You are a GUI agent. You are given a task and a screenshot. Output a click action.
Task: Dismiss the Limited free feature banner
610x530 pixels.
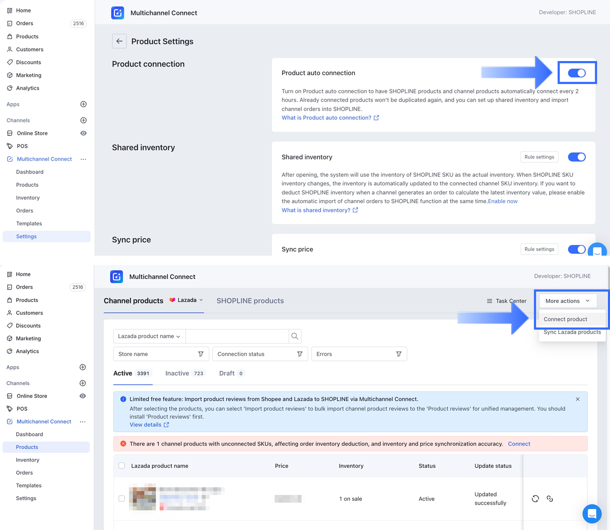[x=578, y=399]
